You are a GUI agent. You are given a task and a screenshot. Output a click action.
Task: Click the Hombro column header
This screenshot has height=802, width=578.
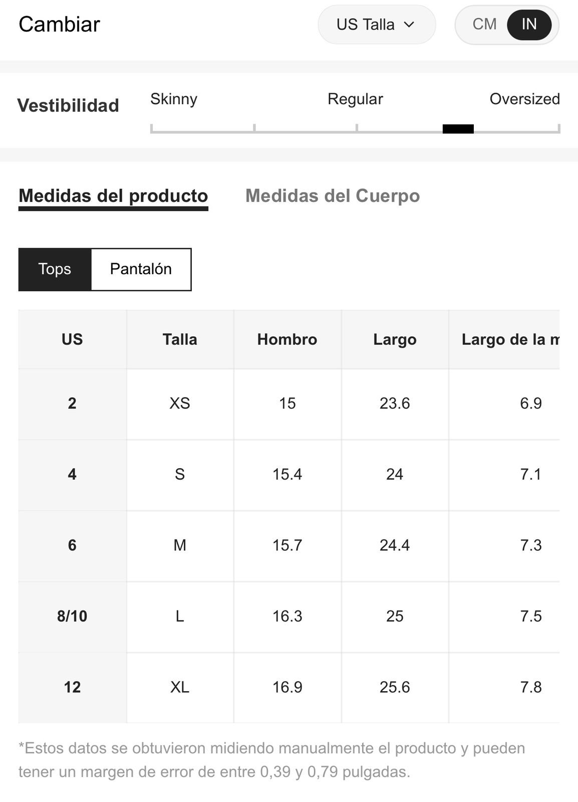(287, 339)
